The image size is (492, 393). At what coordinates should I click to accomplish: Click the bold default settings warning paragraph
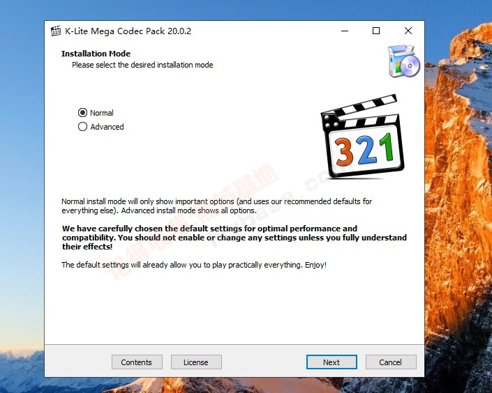pyautogui.click(x=234, y=238)
